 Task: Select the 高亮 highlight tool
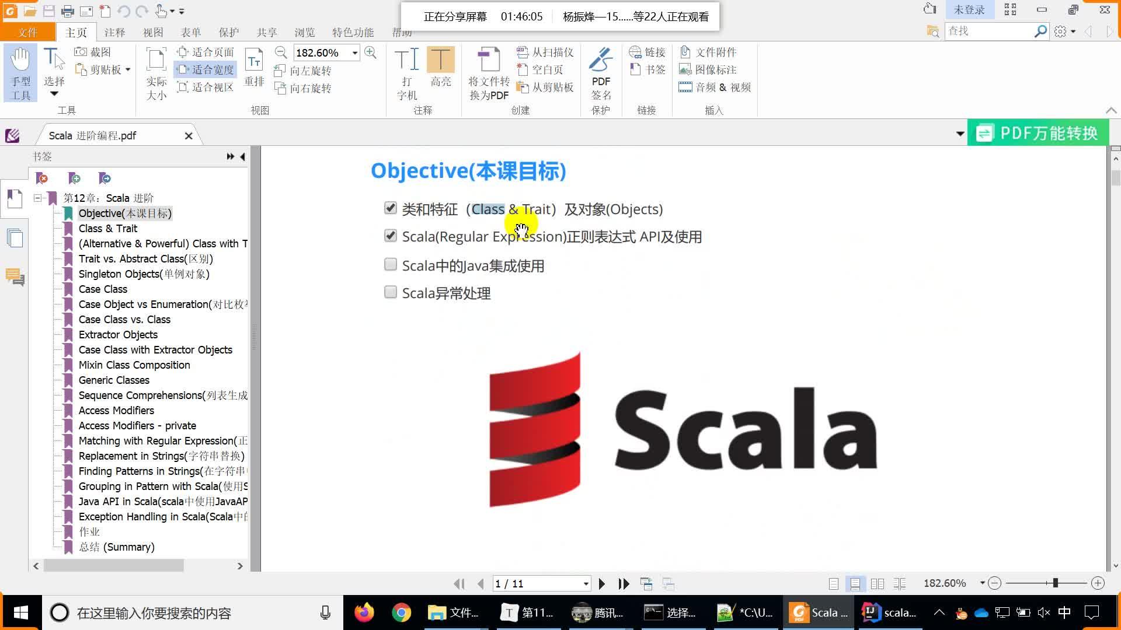(x=441, y=70)
